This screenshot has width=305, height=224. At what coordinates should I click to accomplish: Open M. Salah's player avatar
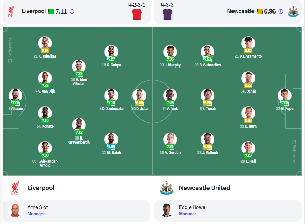[111, 140]
